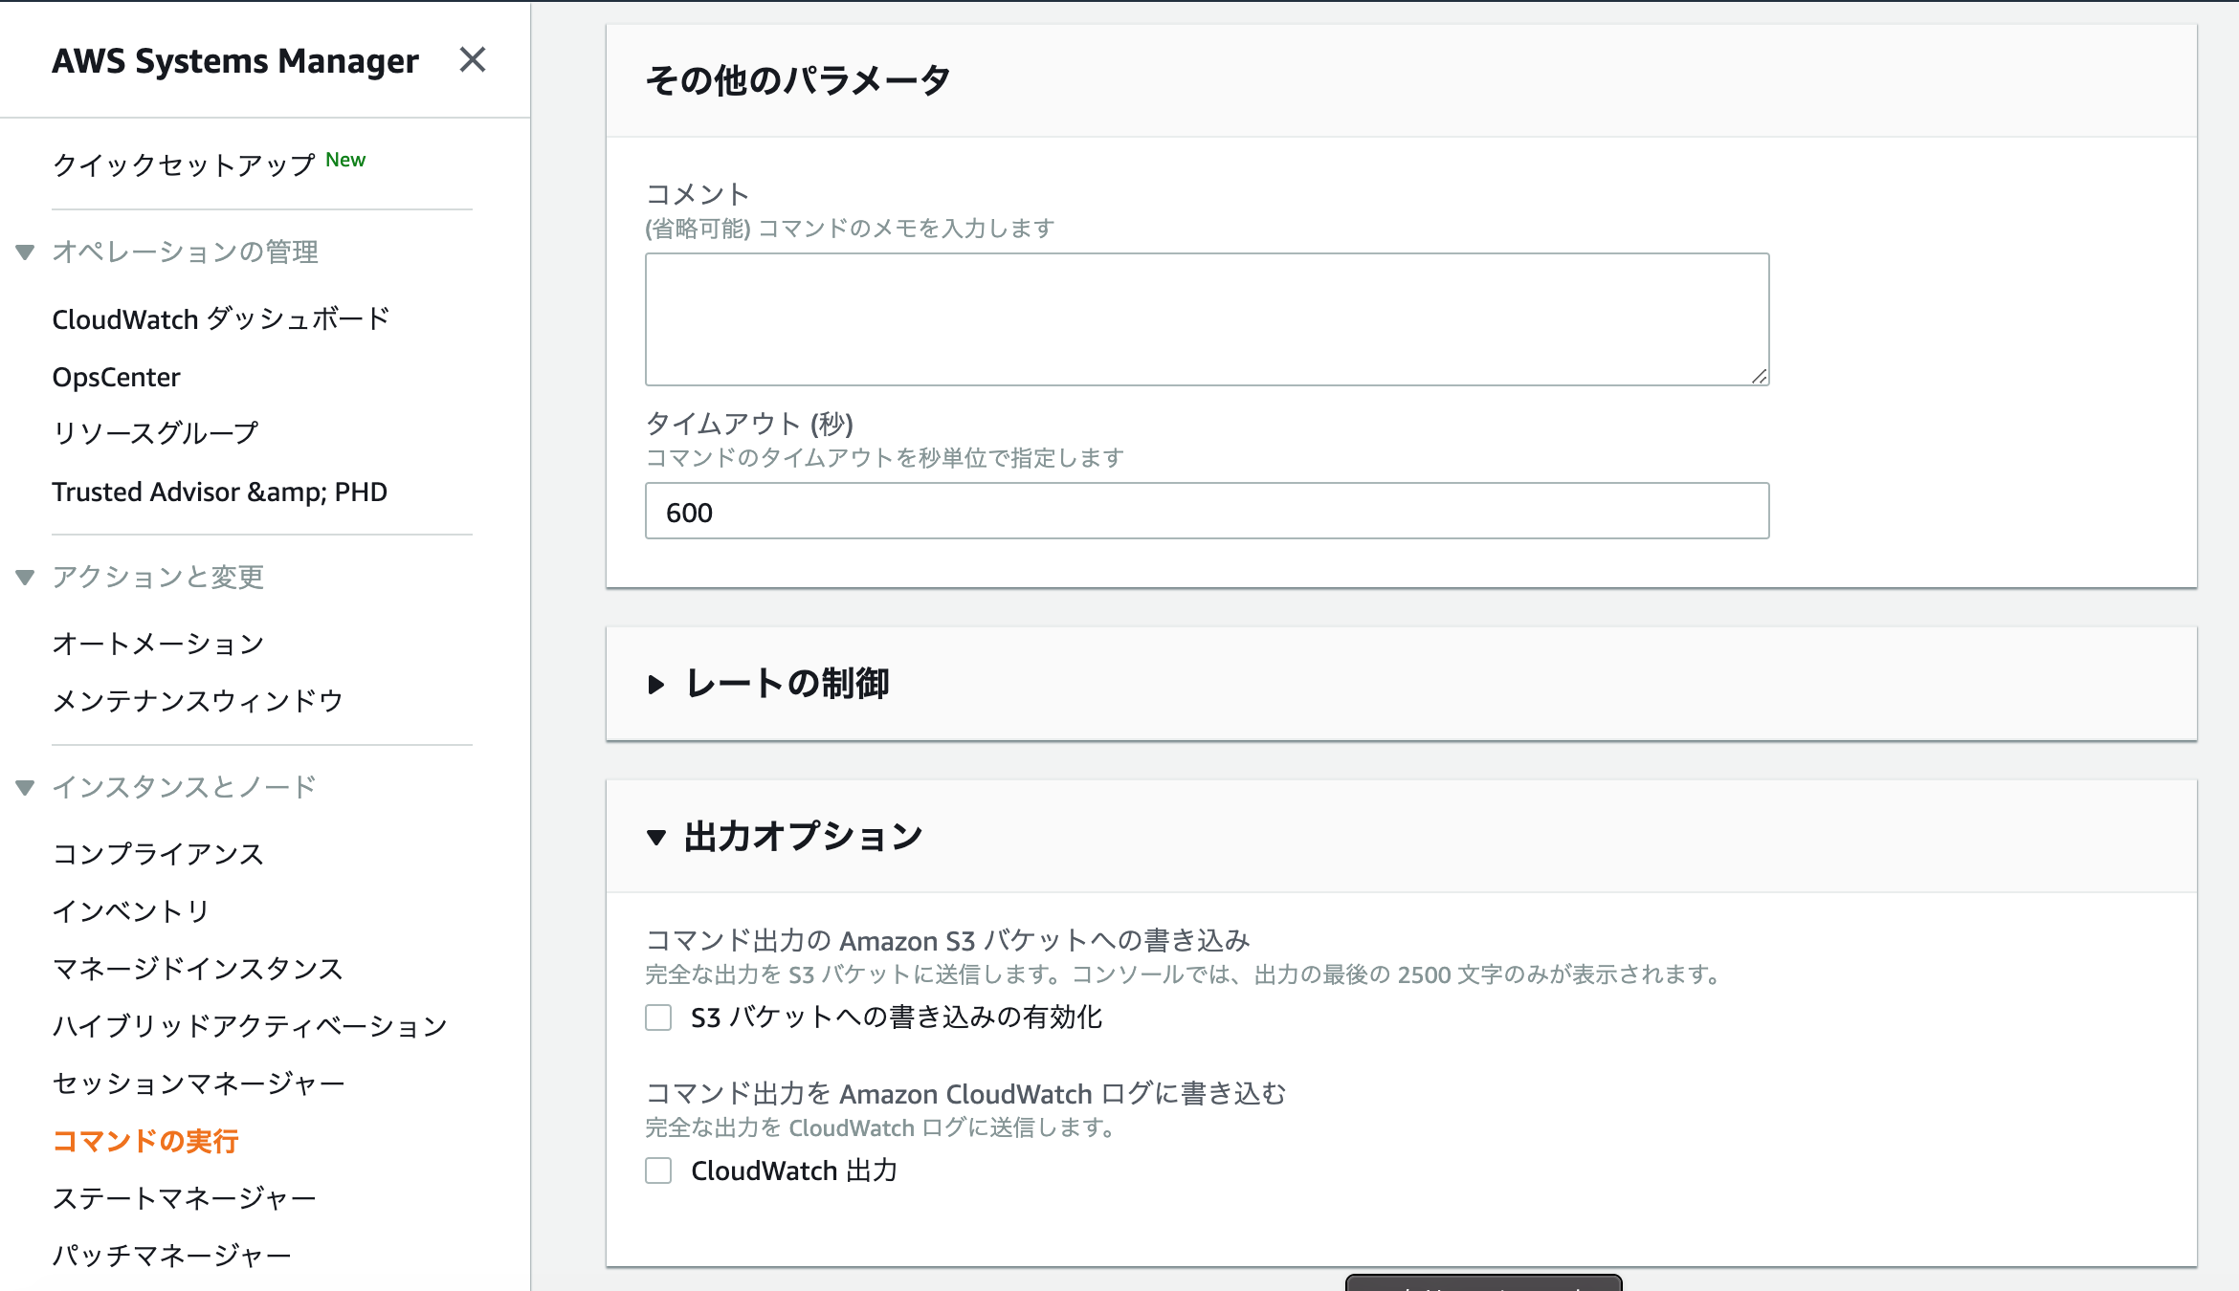This screenshot has width=2239, height=1291.
Task: Collapse the 出力オプション panel
Action: pos(656,838)
